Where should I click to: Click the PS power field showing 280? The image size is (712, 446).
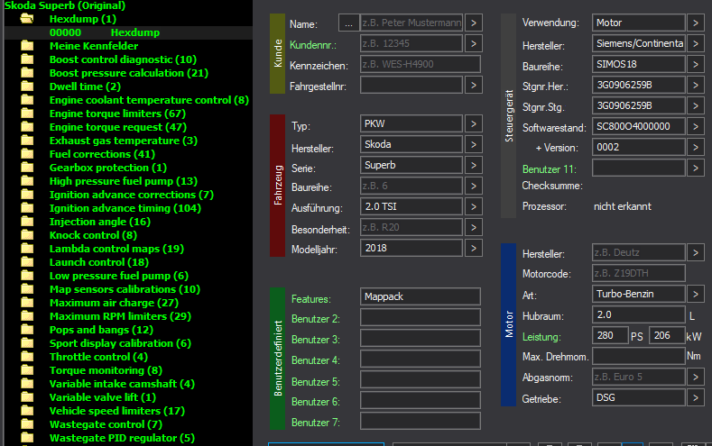click(610, 335)
